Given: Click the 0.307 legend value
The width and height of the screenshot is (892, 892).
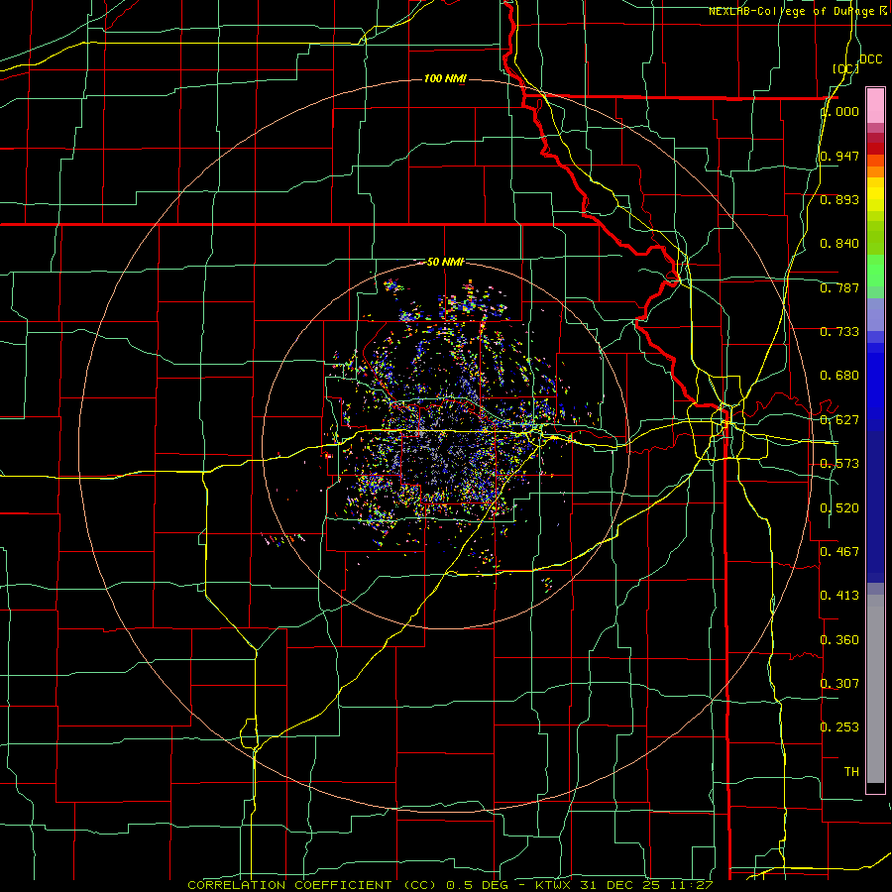Looking at the screenshot, I should coord(839,683).
